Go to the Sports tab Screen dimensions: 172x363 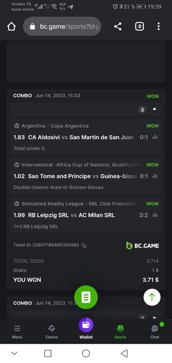coord(120,332)
